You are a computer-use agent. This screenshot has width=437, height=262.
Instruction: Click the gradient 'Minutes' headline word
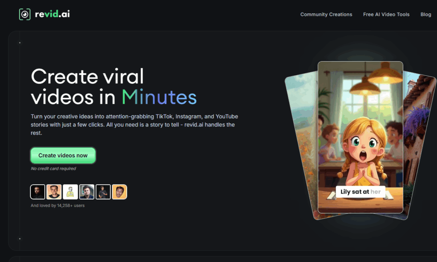159,97
